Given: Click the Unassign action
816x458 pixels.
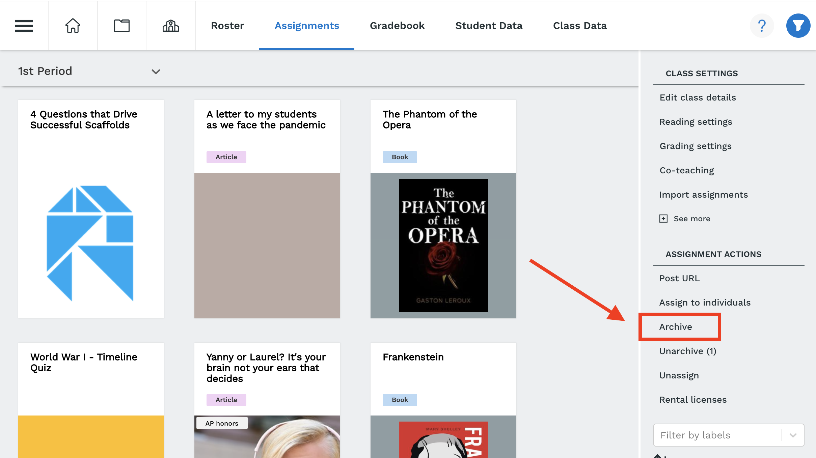Looking at the screenshot, I should [x=679, y=375].
